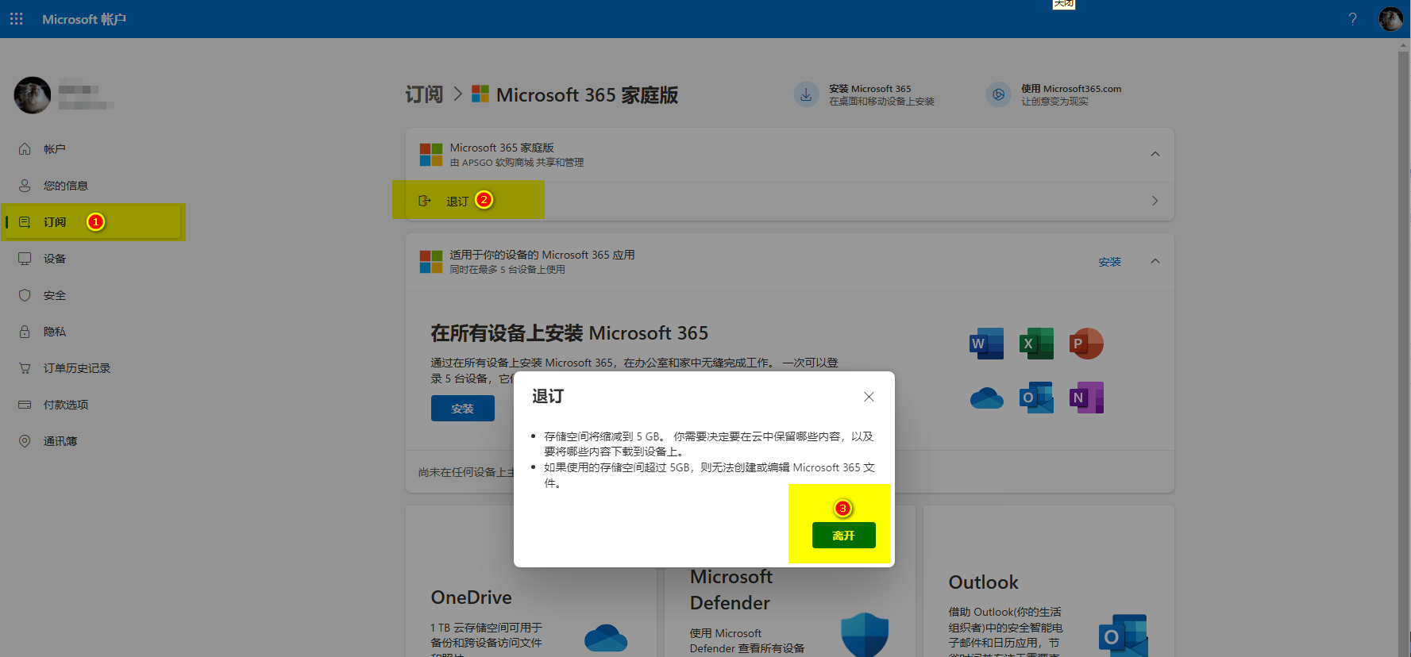
Task: Open the app launcher grid icon
Action: [x=16, y=18]
